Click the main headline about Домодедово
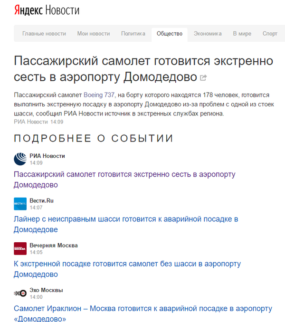The height and width of the screenshot is (322, 285). pyautogui.click(x=143, y=69)
